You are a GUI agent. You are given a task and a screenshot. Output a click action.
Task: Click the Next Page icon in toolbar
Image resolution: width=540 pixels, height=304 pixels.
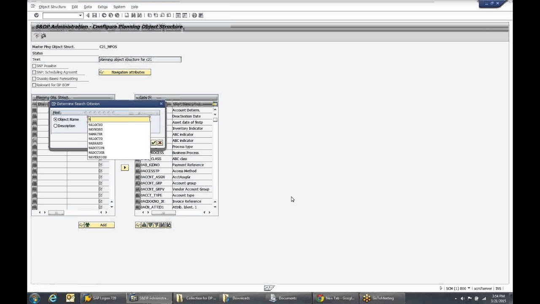click(x=162, y=15)
